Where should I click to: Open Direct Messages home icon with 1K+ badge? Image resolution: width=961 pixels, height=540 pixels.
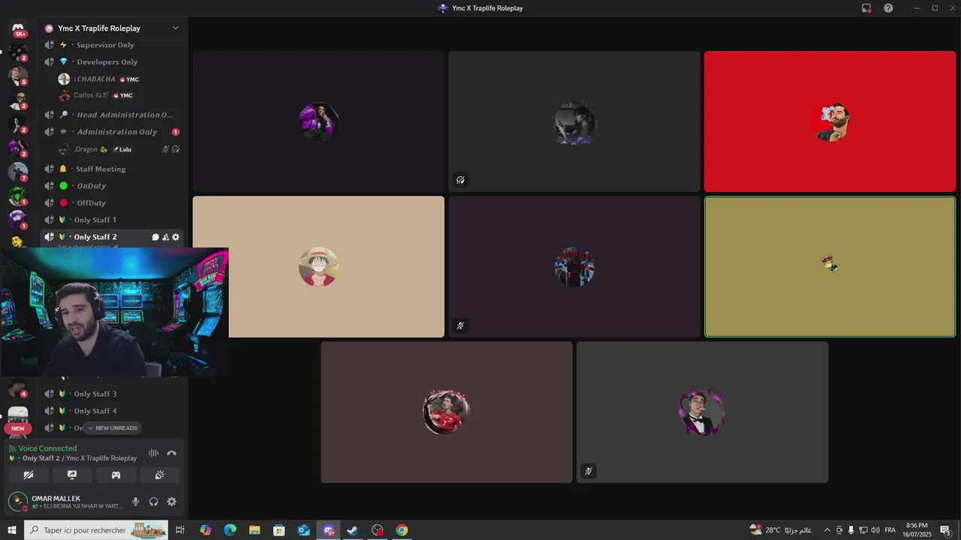coord(19,28)
